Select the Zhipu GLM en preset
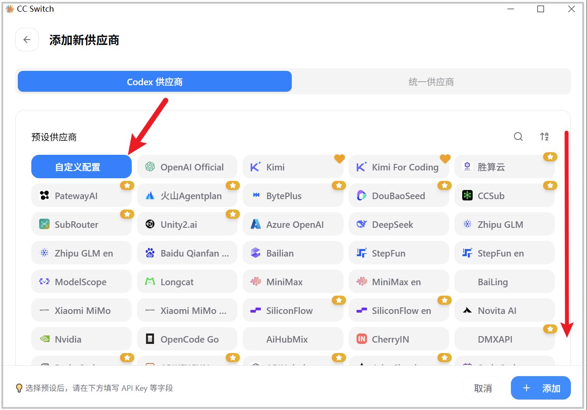The width and height of the screenshot is (587, 410). point(81,253)
